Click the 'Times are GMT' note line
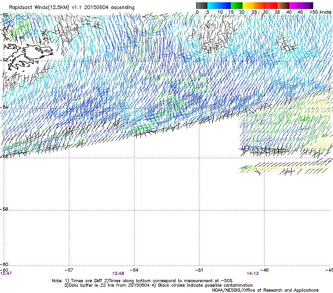 (x=142, y=281)
